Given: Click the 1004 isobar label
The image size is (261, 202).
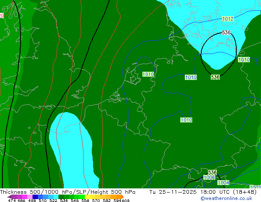Looking at the screenshot, I should click(224, 183).
